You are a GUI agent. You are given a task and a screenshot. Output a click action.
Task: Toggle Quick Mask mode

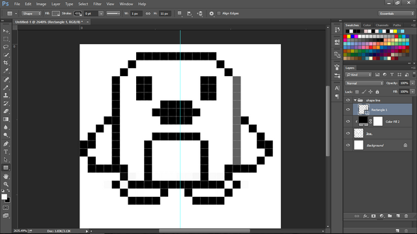(6, 208)
